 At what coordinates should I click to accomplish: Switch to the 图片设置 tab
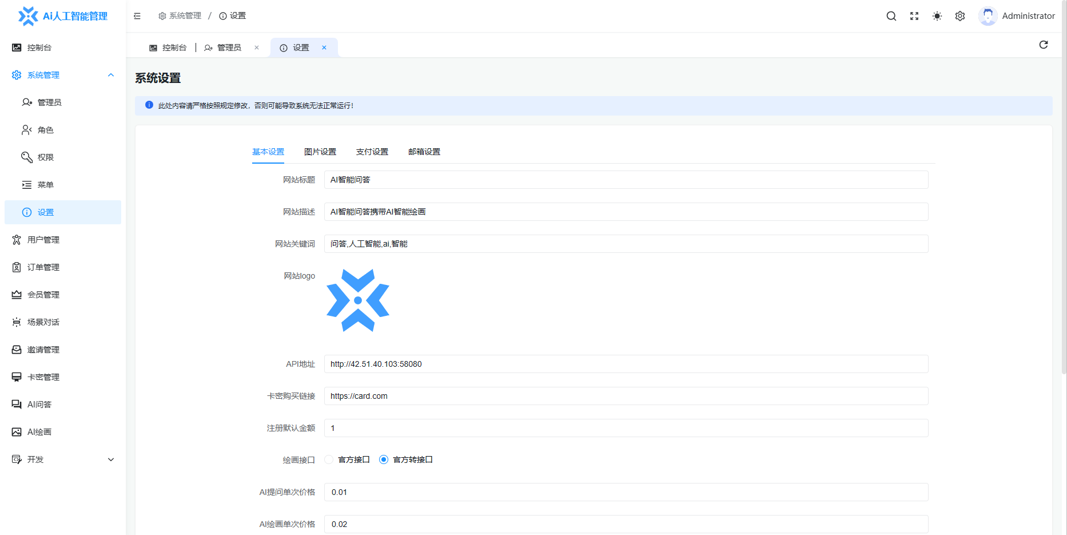(320, 152)
